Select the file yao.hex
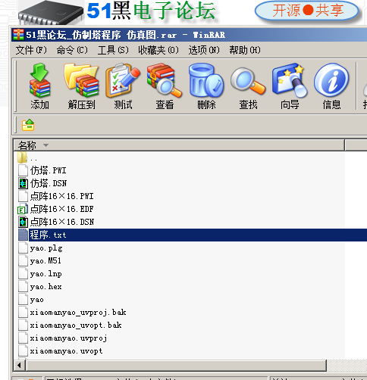 [45, 287]
